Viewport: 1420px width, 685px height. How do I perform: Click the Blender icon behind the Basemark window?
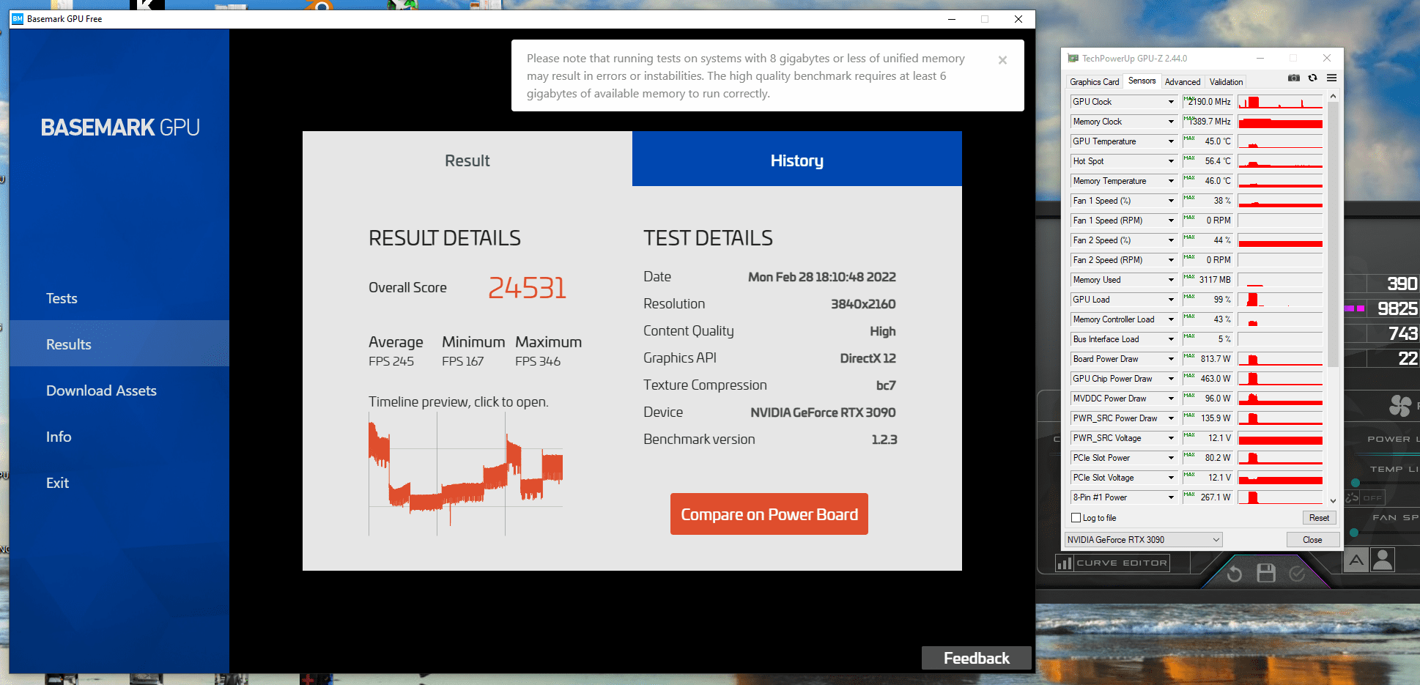tap(320, 5)
